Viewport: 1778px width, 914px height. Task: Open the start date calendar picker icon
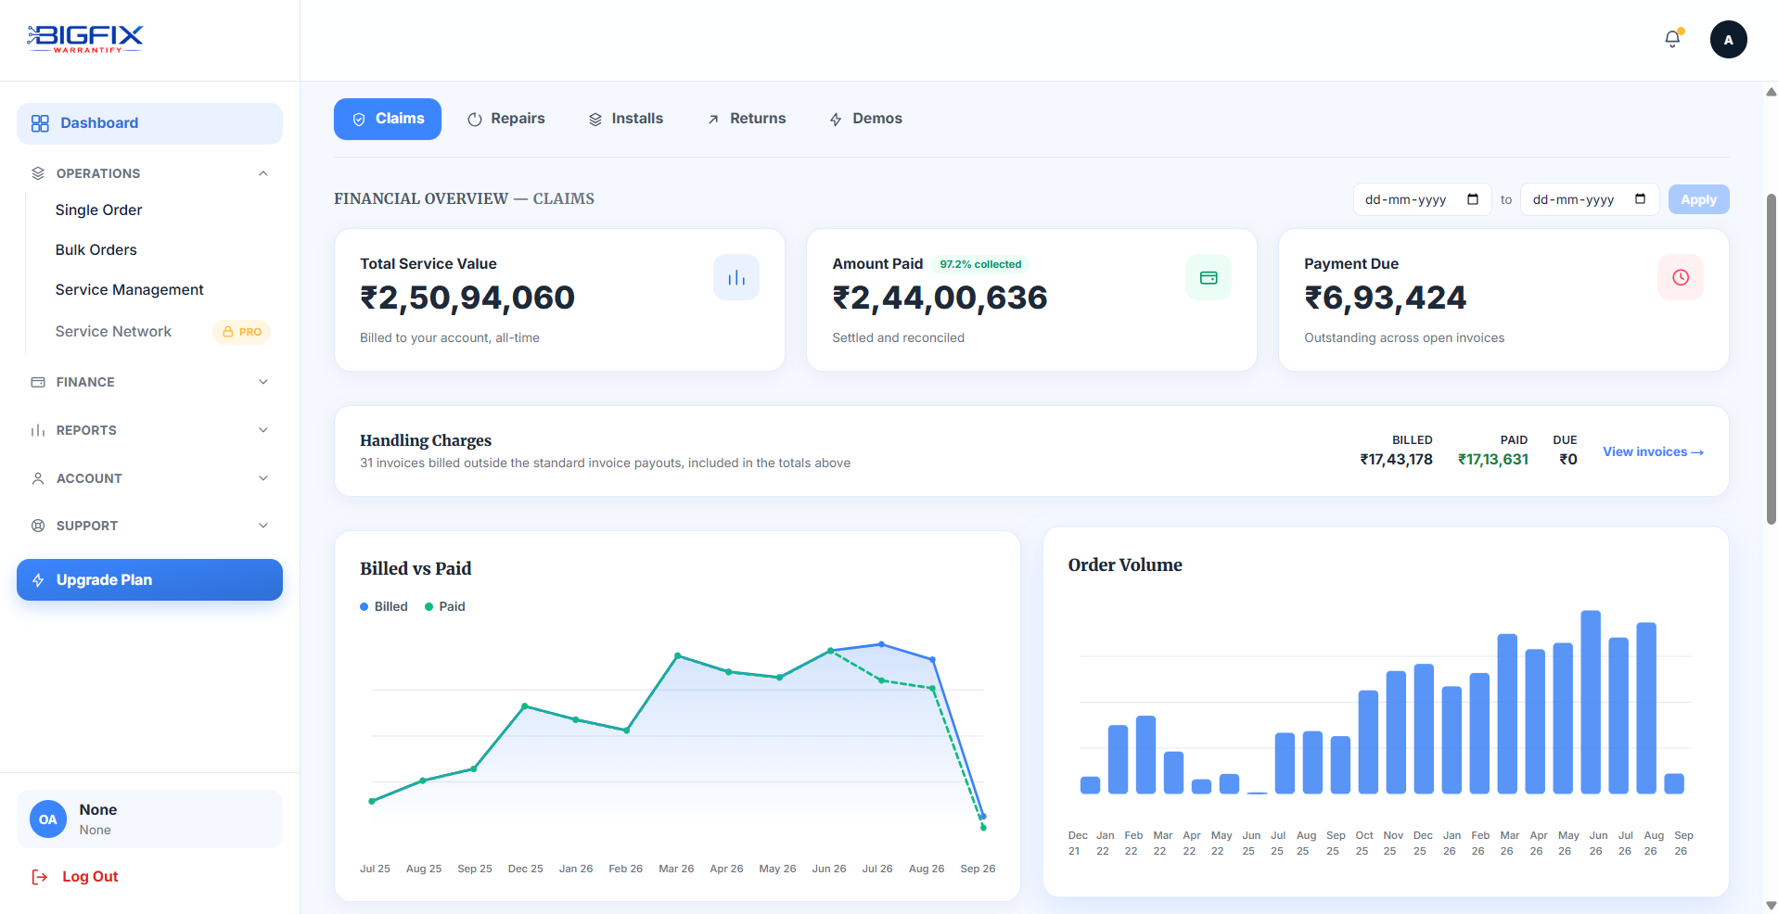1473,199
